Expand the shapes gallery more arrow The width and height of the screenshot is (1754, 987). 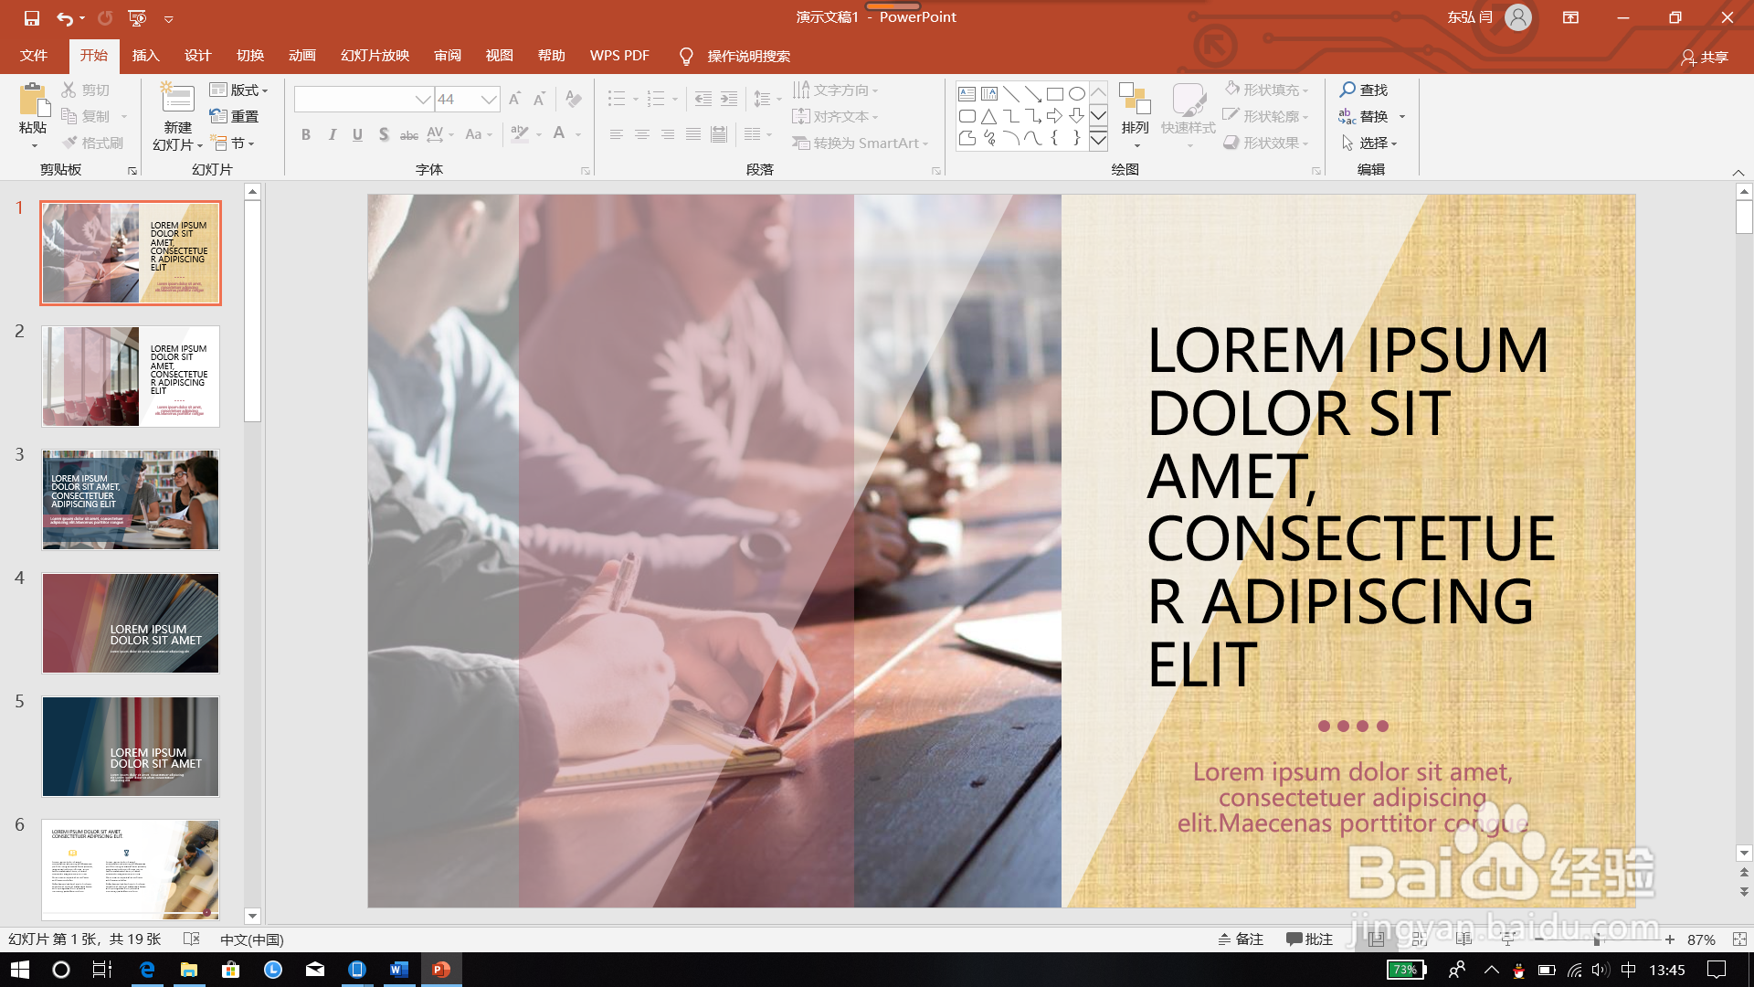point(1099,141)
